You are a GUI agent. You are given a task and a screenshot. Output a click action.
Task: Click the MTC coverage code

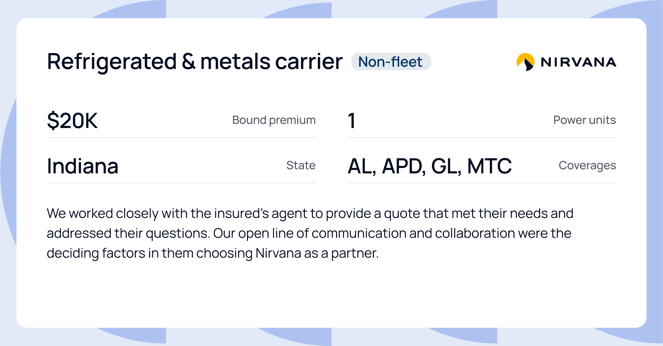tap(489, 166)
